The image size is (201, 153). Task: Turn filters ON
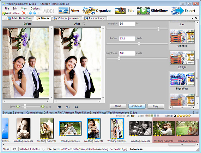tap(128, 116)
